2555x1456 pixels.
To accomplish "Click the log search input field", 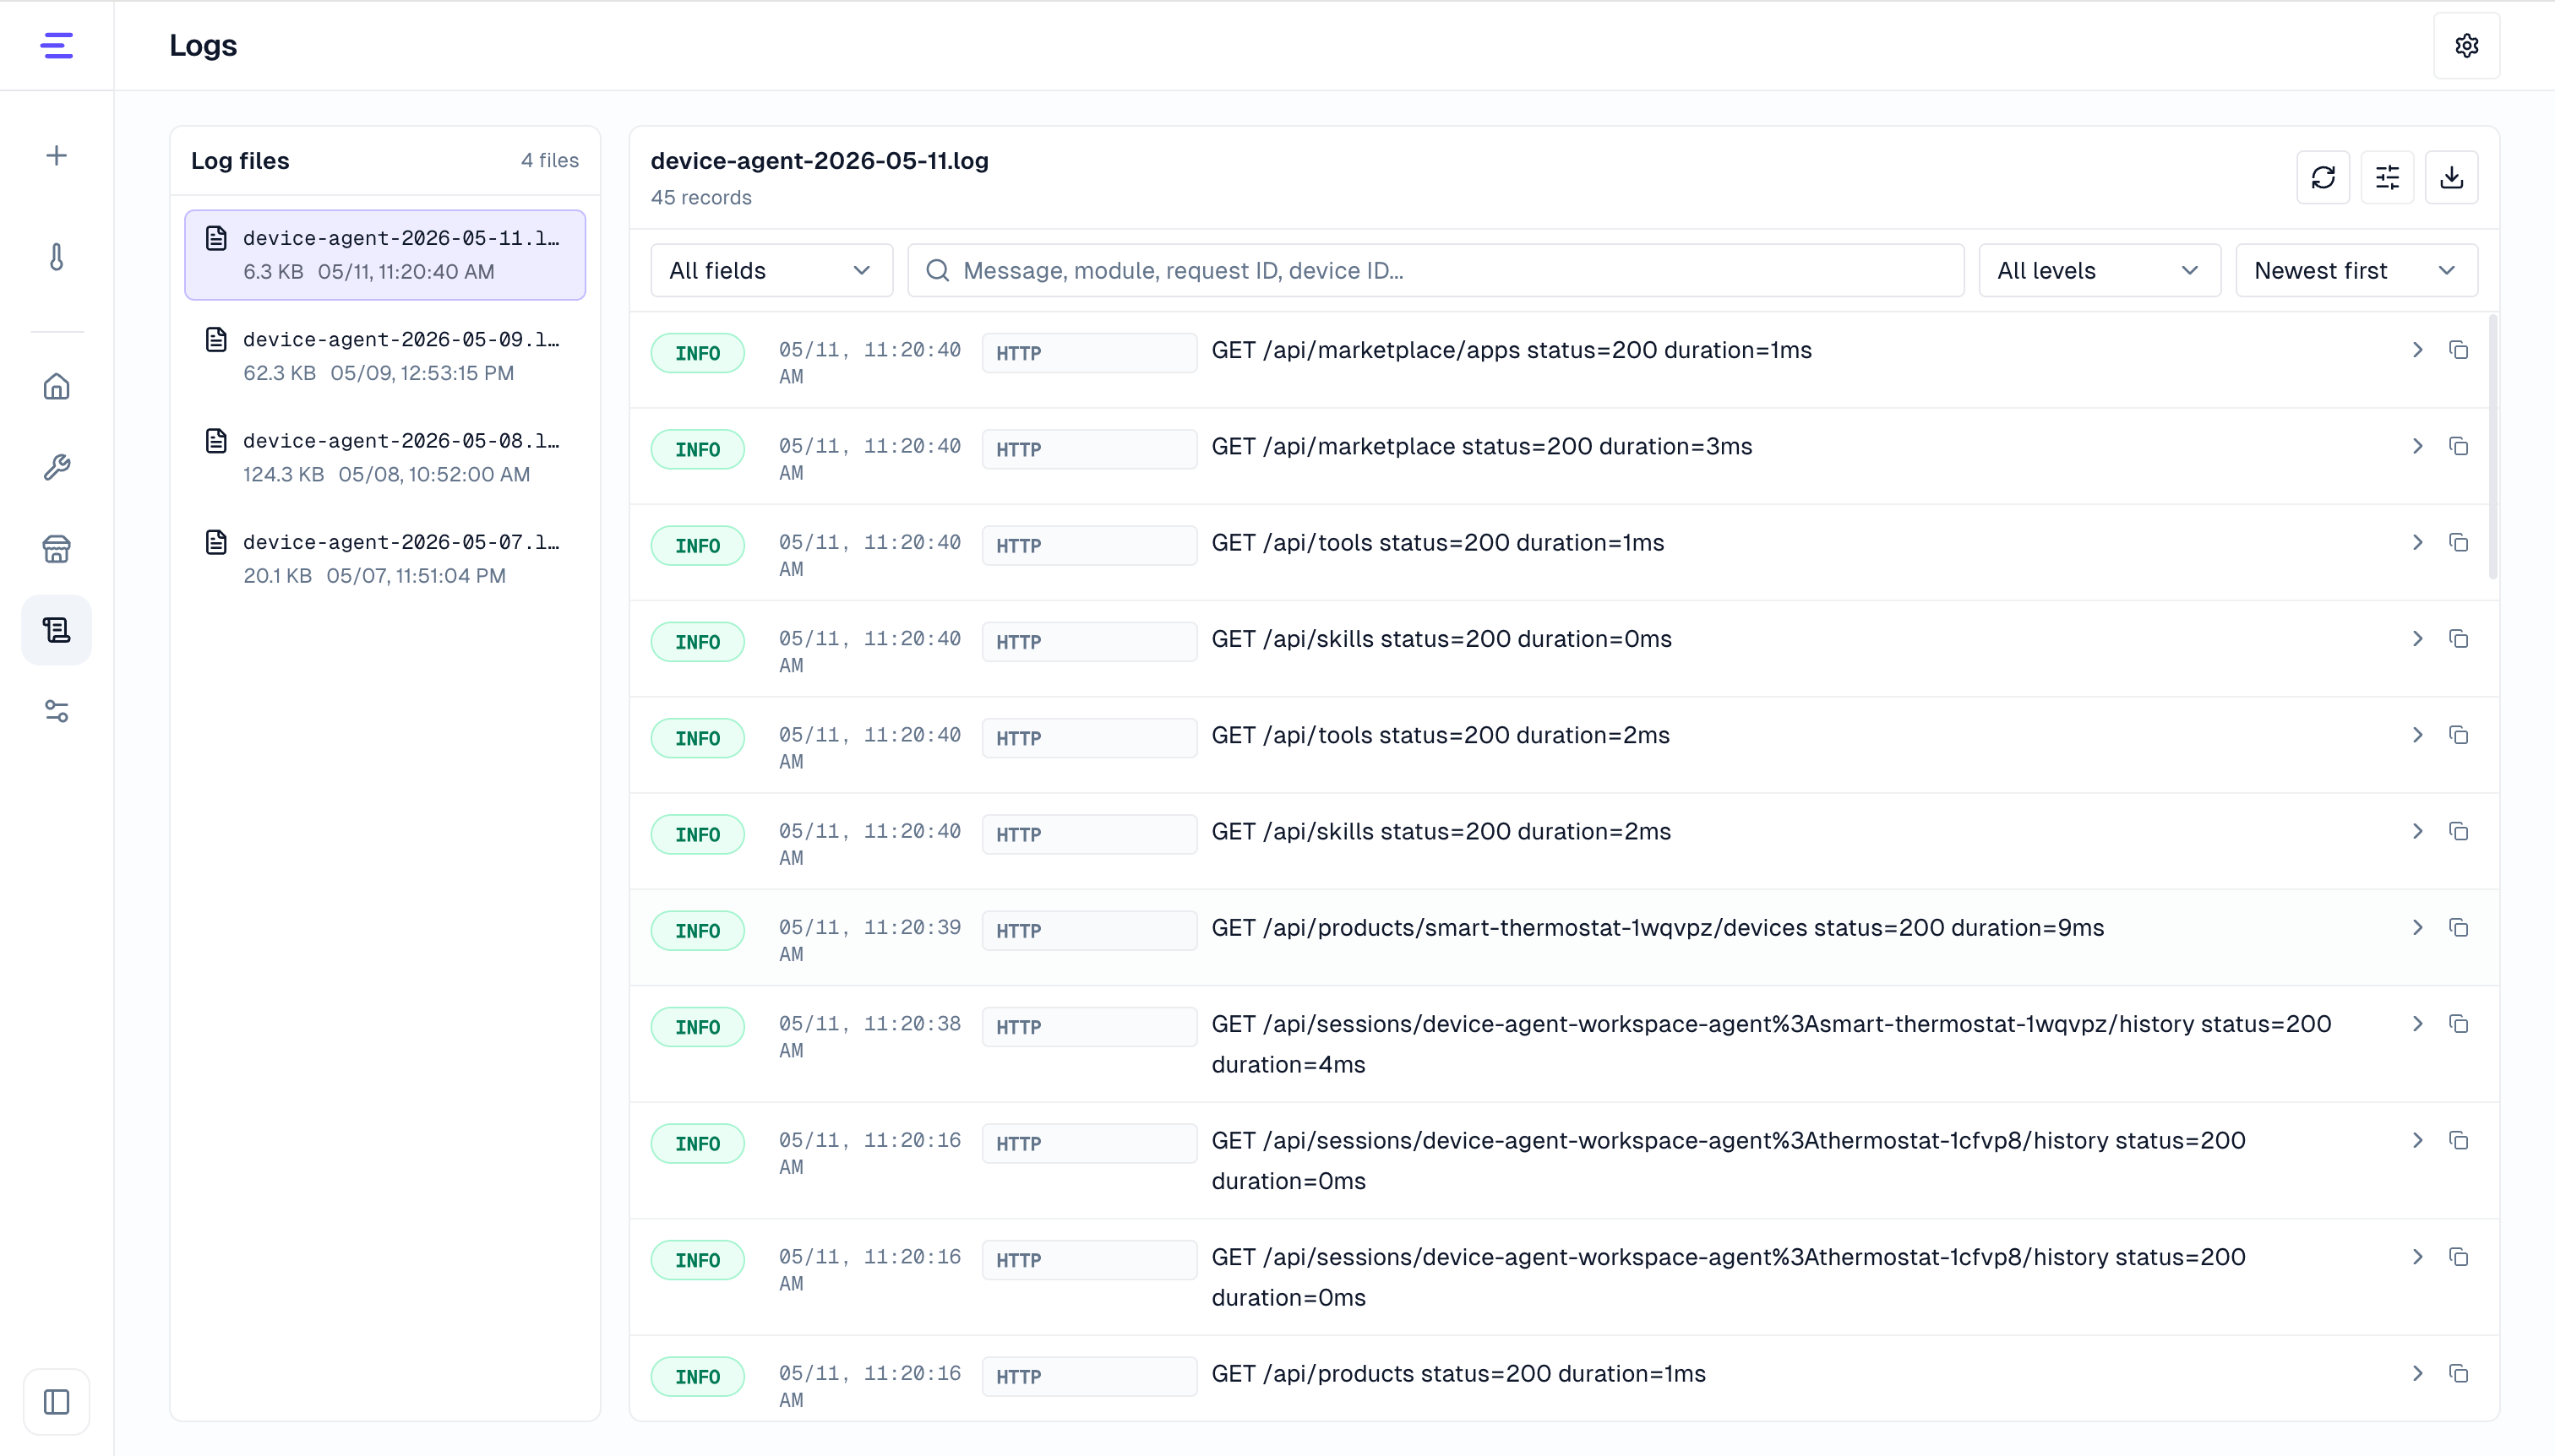I will pyautogui.click(x=1435, y=270).
